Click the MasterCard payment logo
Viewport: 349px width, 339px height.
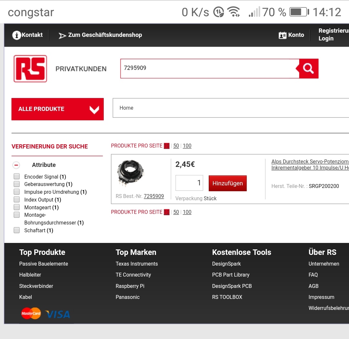(31, 313)
